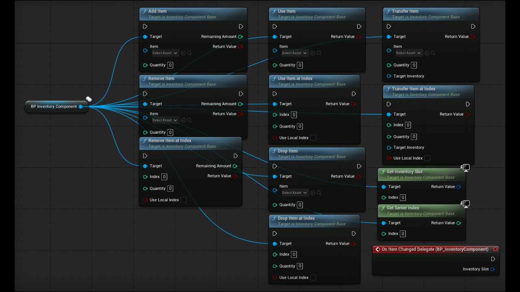Click client-only monitor icon on Get Inventory Slot

tap(466, 167)
